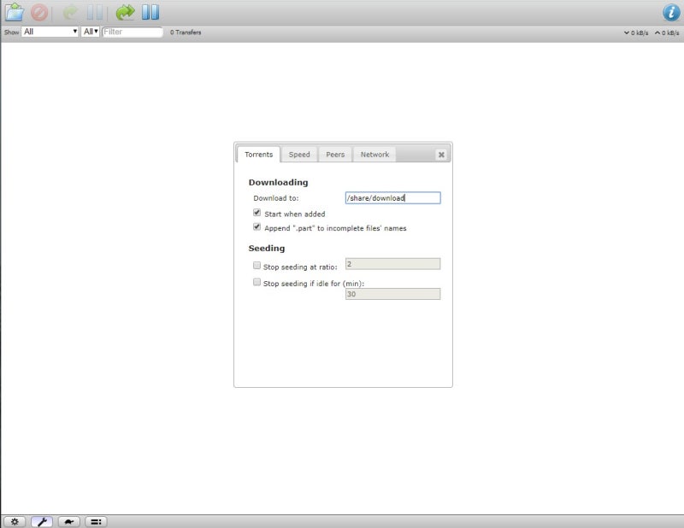Open a torrent file
Viewport: 684px width, 528px height.
coord(13,12)
